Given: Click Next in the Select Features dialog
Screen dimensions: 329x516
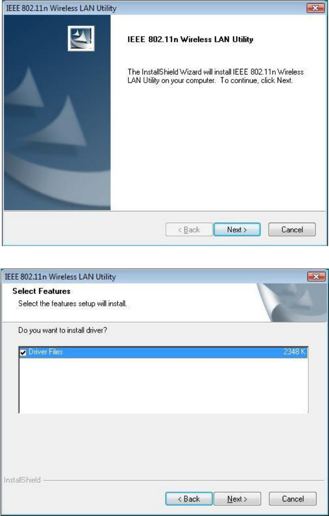Looking at the screenshot, I should 237,499.
